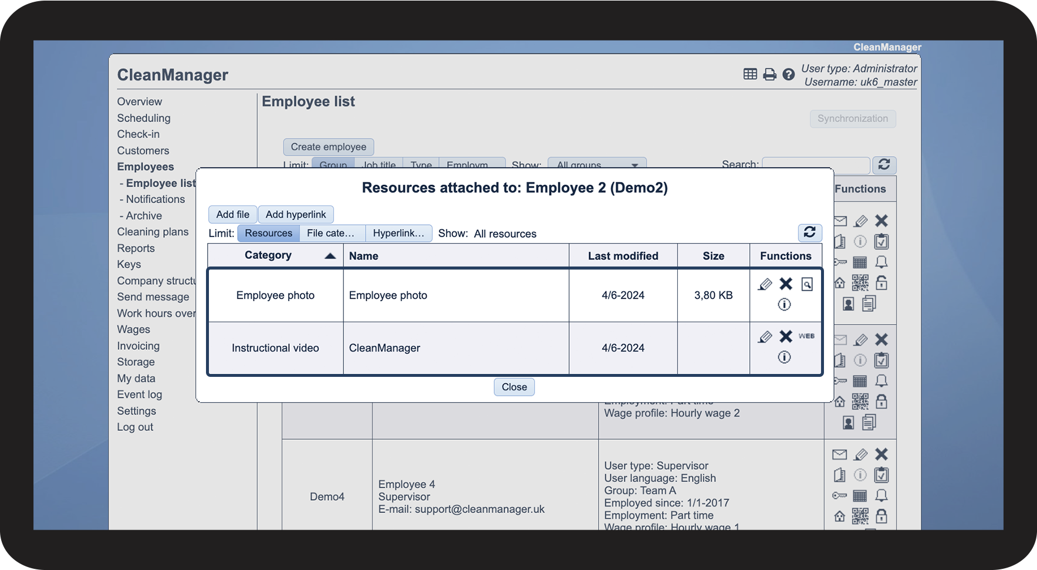This screenshot has width=1037, height=570.
Task: Delete the Employee photo resource
Action: tap(786, 284)
